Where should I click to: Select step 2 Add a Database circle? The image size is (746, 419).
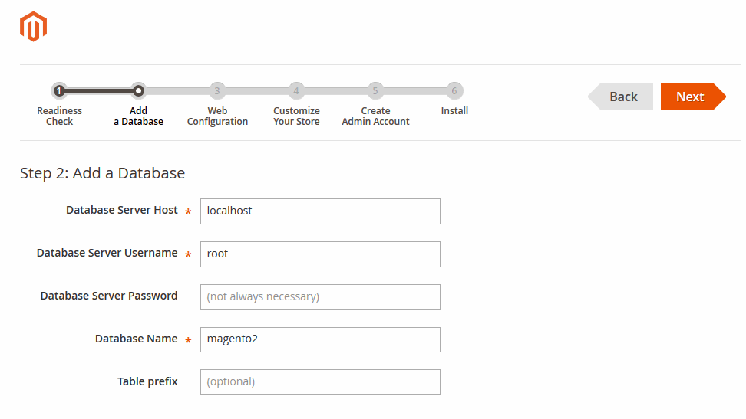(138, 91)
